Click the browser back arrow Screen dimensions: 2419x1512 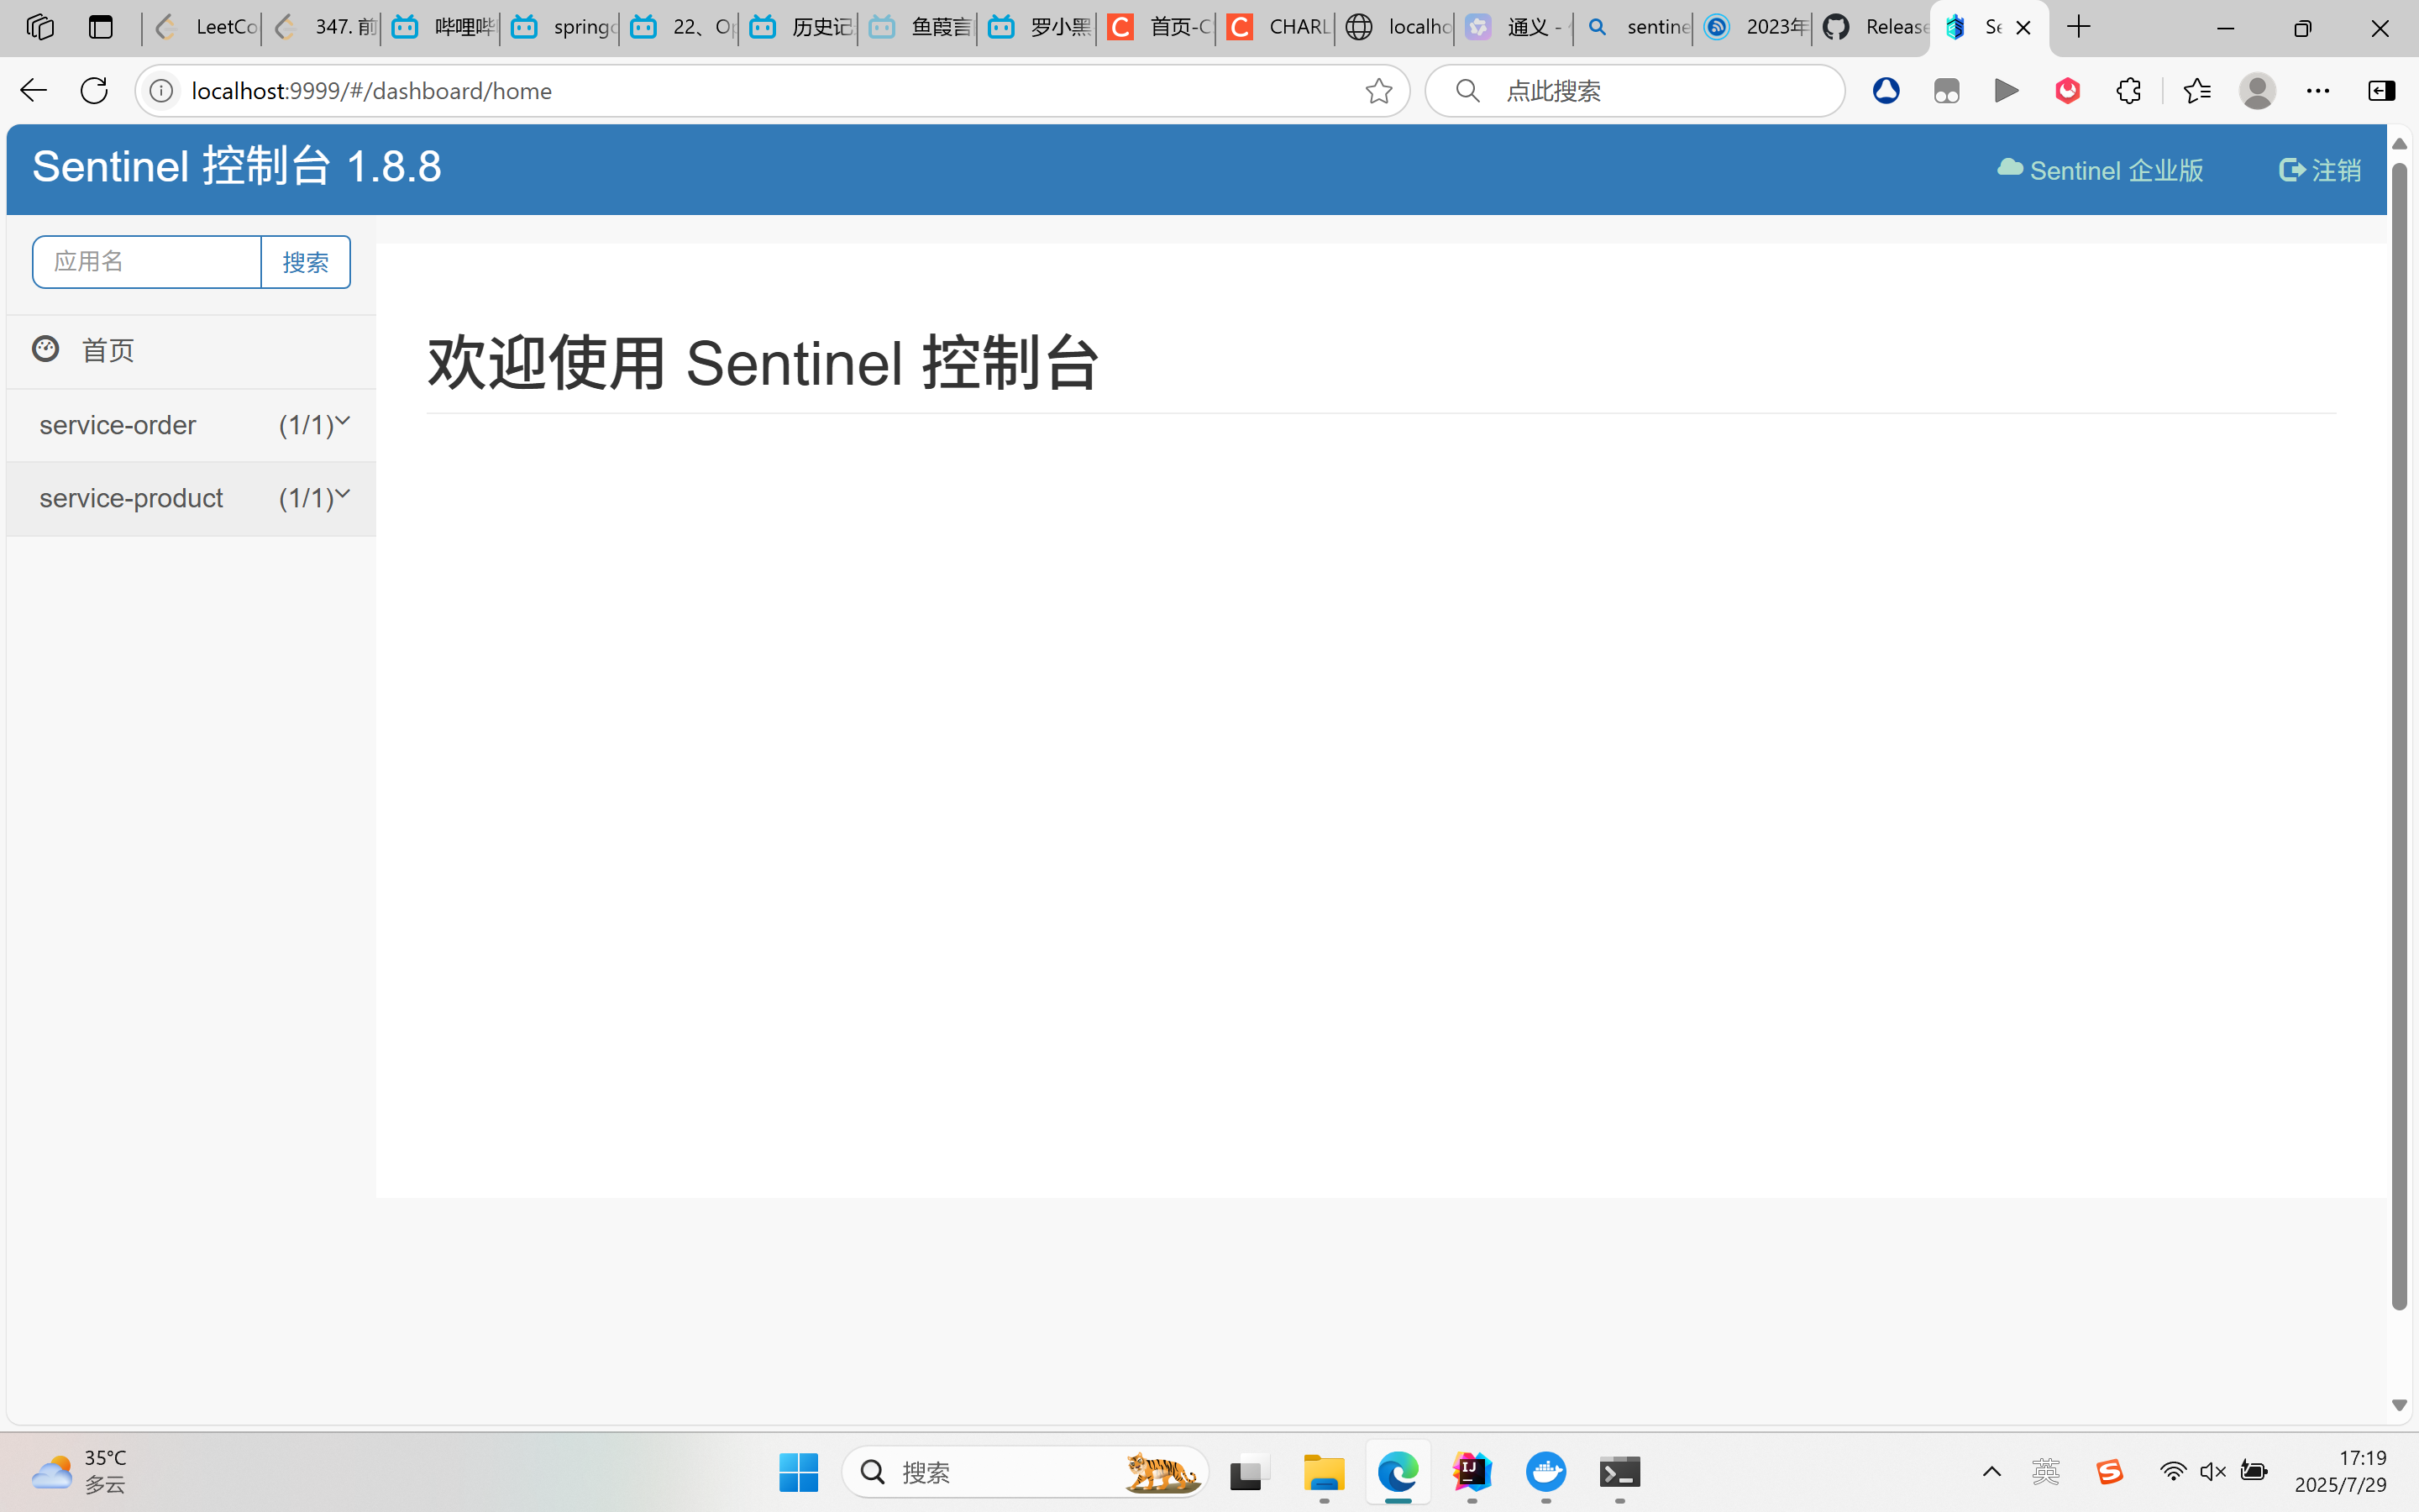pyautogui.click(x=33, y=91)
